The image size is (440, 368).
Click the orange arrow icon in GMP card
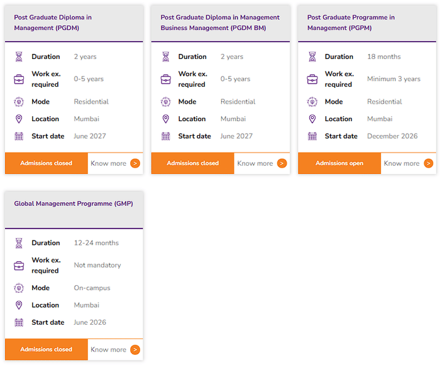(x=135, y=350)
